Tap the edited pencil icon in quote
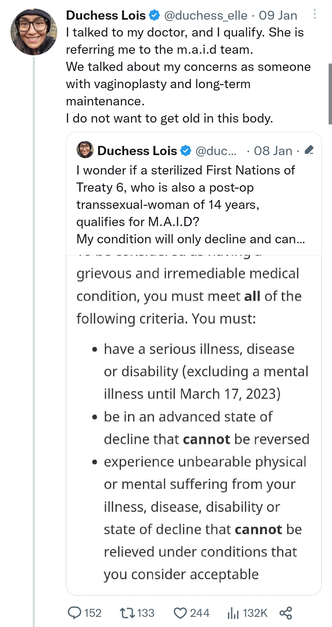Screen dimensions: 332x627 [x=309, y=150]
